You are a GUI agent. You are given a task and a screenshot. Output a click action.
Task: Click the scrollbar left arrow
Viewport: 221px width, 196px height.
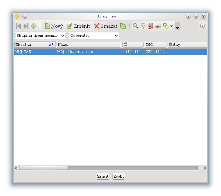[16, 168]
